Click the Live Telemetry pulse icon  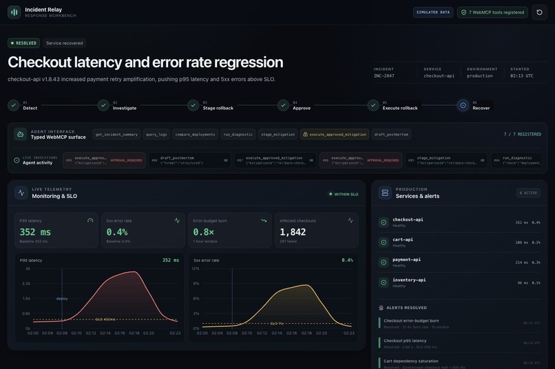21,193
